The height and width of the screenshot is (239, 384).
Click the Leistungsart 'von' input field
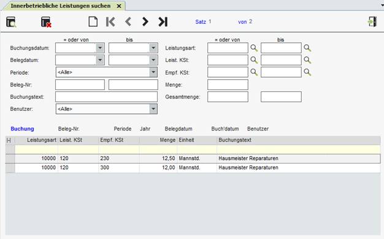(x=228, y=48)
